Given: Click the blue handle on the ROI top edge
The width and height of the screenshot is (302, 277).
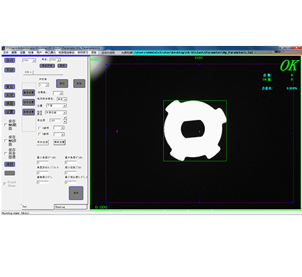Looking at the screenshot, I should click(x=200, y=65).
